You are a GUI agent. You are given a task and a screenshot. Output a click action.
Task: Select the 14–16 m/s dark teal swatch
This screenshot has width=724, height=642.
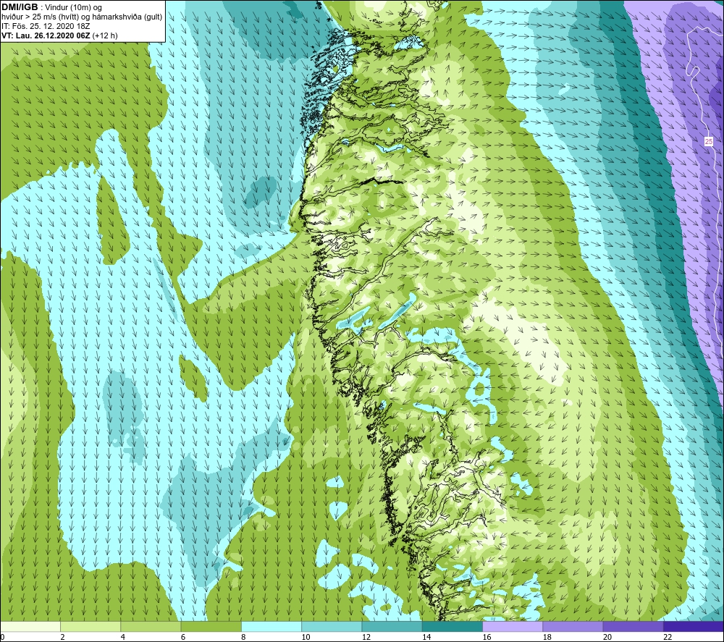click(452, 626)
